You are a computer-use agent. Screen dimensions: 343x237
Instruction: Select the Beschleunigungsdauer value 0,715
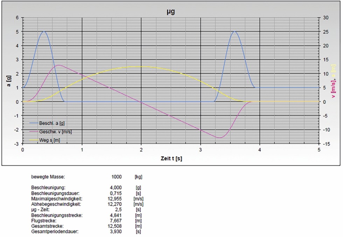(116, 193)
